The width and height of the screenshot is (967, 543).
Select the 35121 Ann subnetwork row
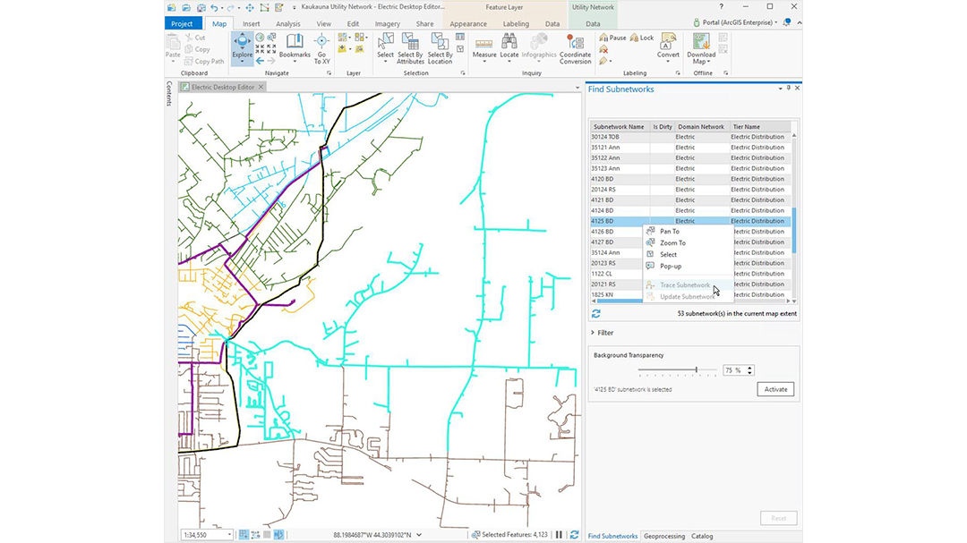point(689,148)
